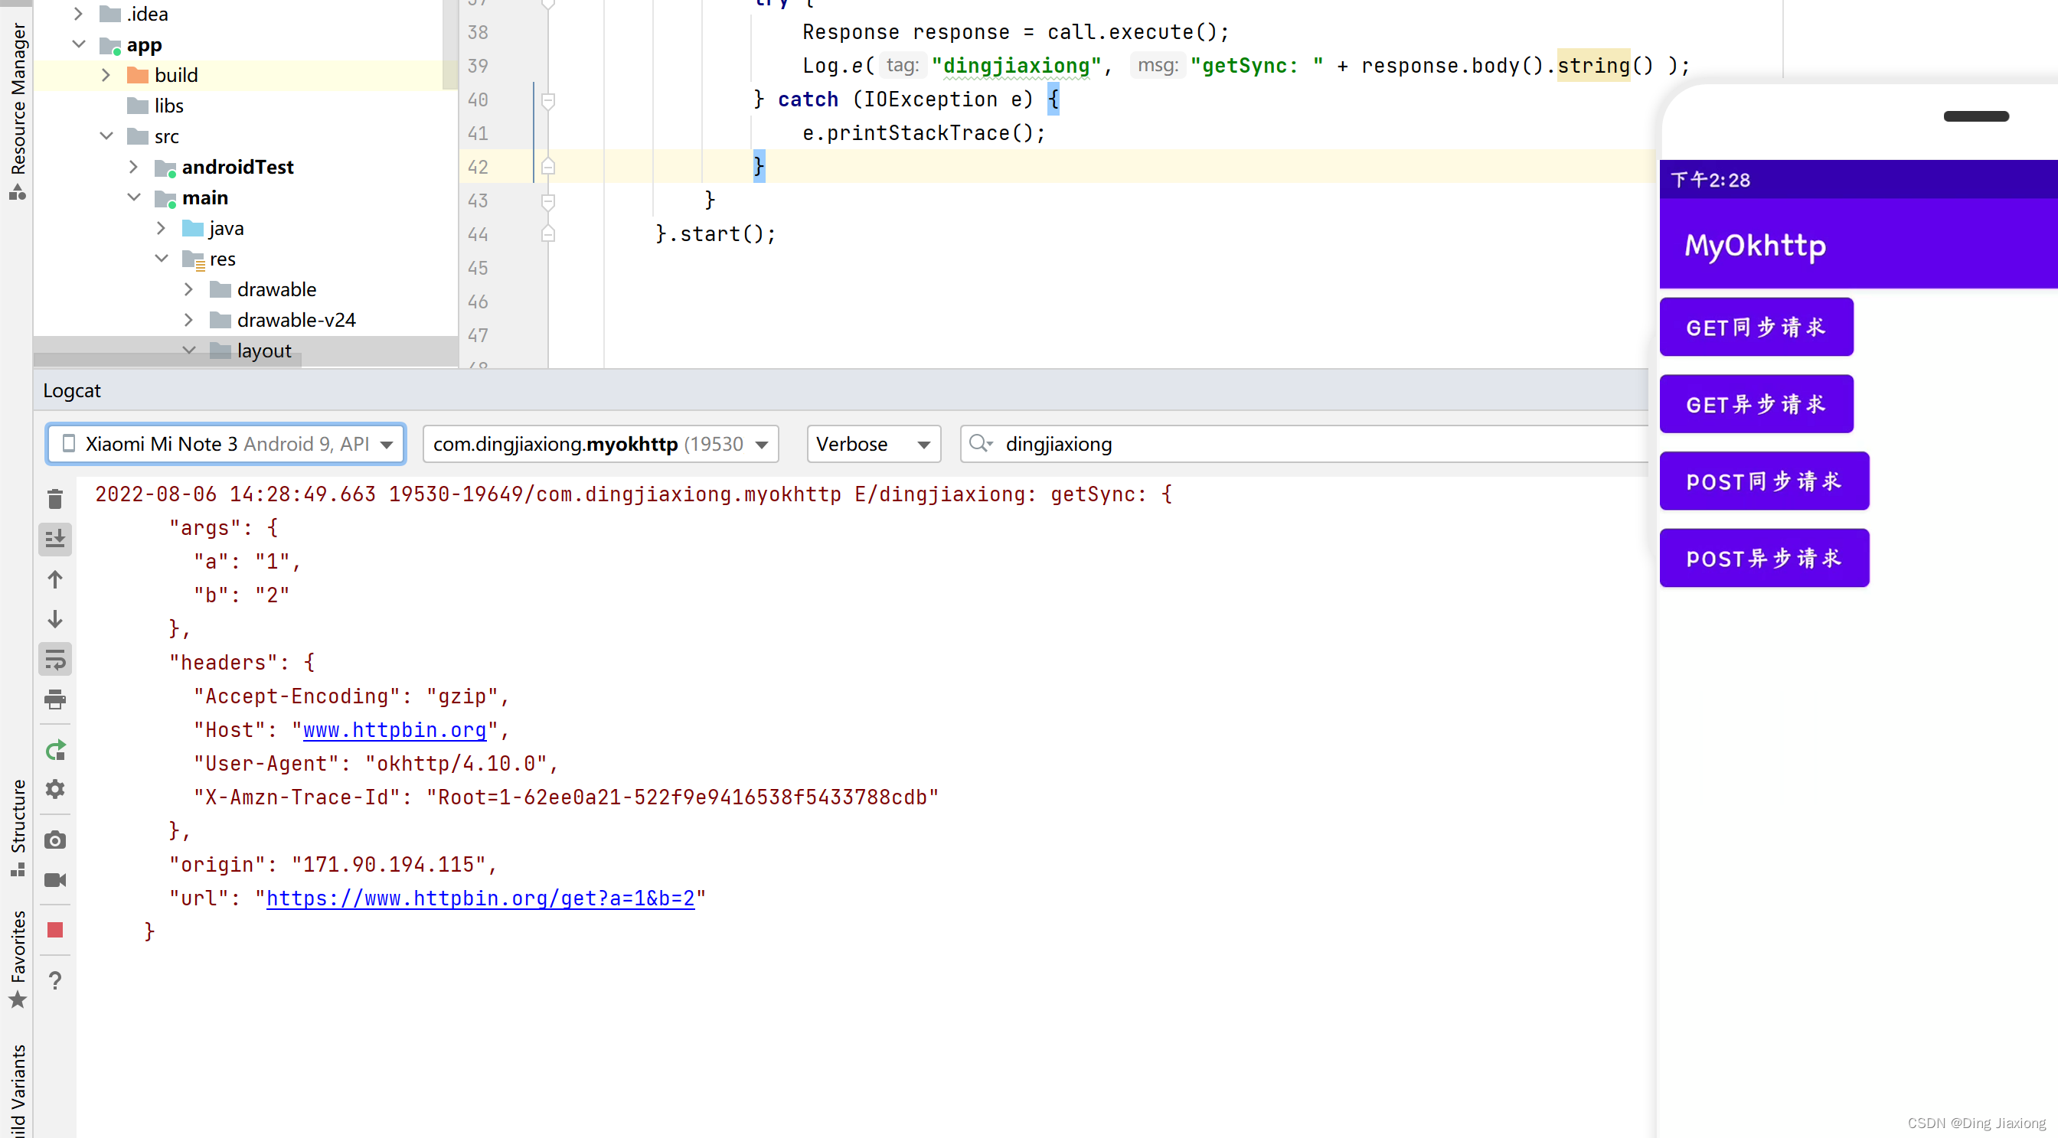
Task: Click the e.printStackTrace() code line
Action: pyautogui.click(x=923, y=132)
